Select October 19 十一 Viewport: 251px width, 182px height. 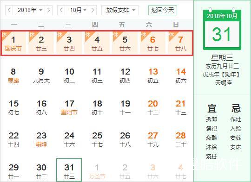click(125, 107)
